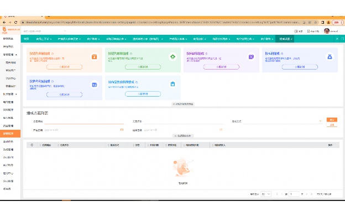Click the purple calendar icon on purple card

[x=251, y=57]
